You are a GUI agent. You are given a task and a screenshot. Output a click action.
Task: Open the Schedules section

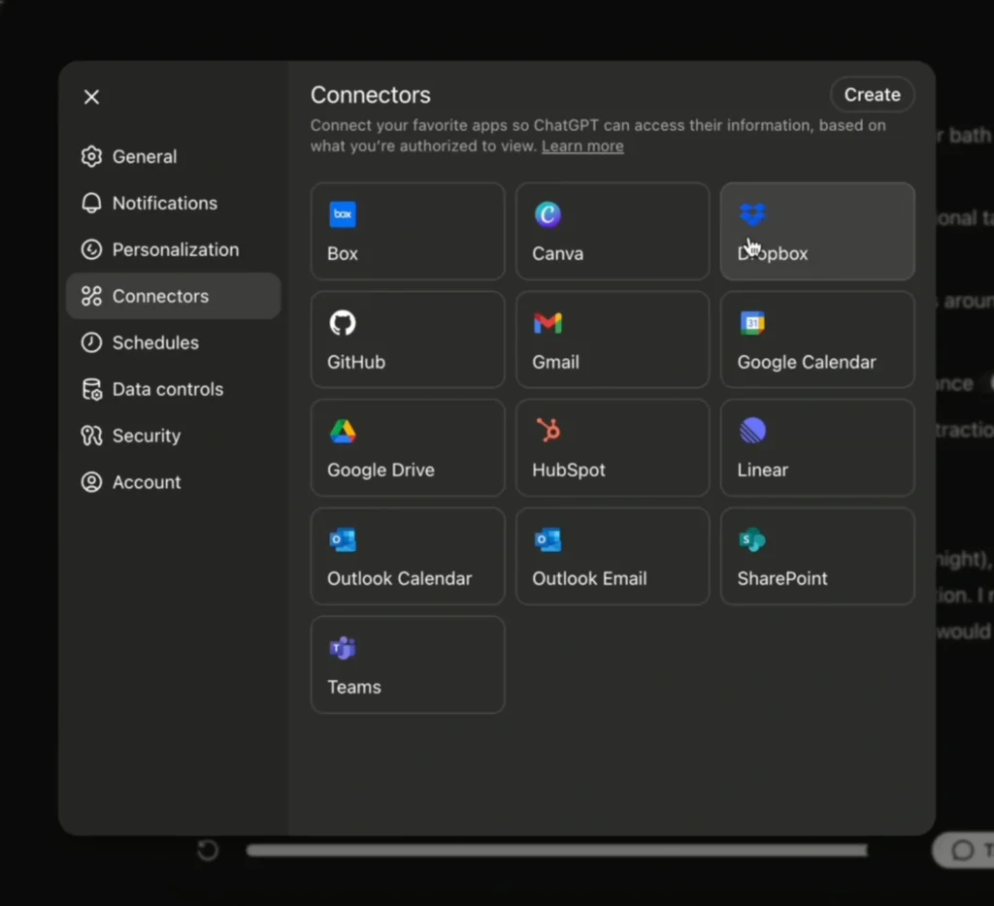tap(173, 342)
